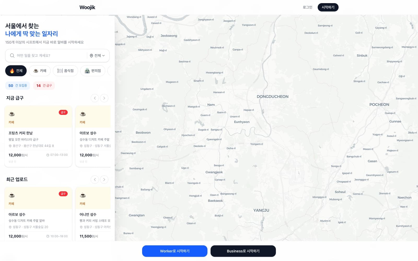Select the 로그인 menu item
This screenshot has width=418, height=261.
[307, 7]
